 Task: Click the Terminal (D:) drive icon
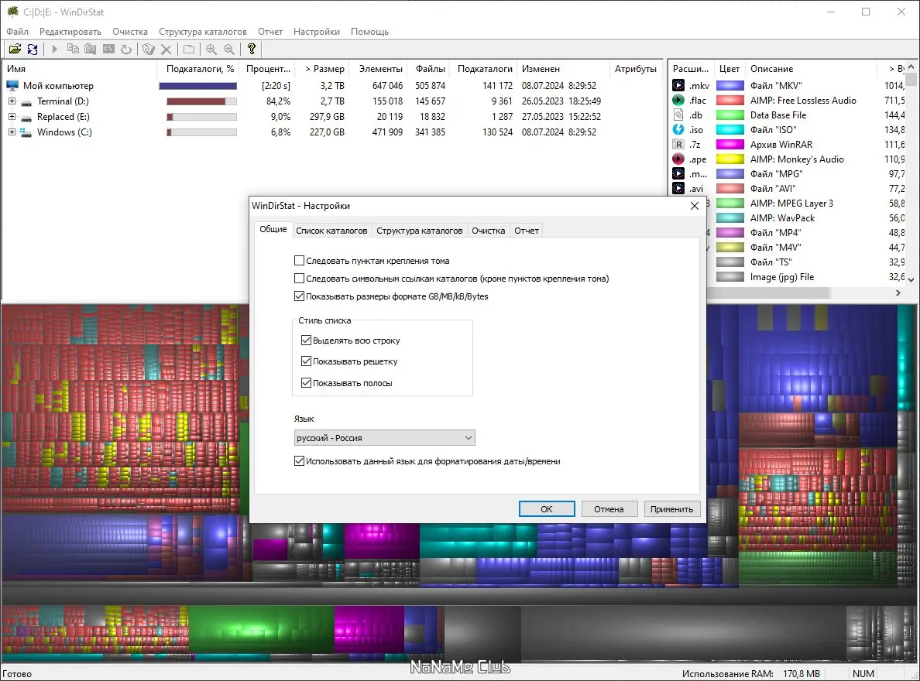click(x=26, y=101)
